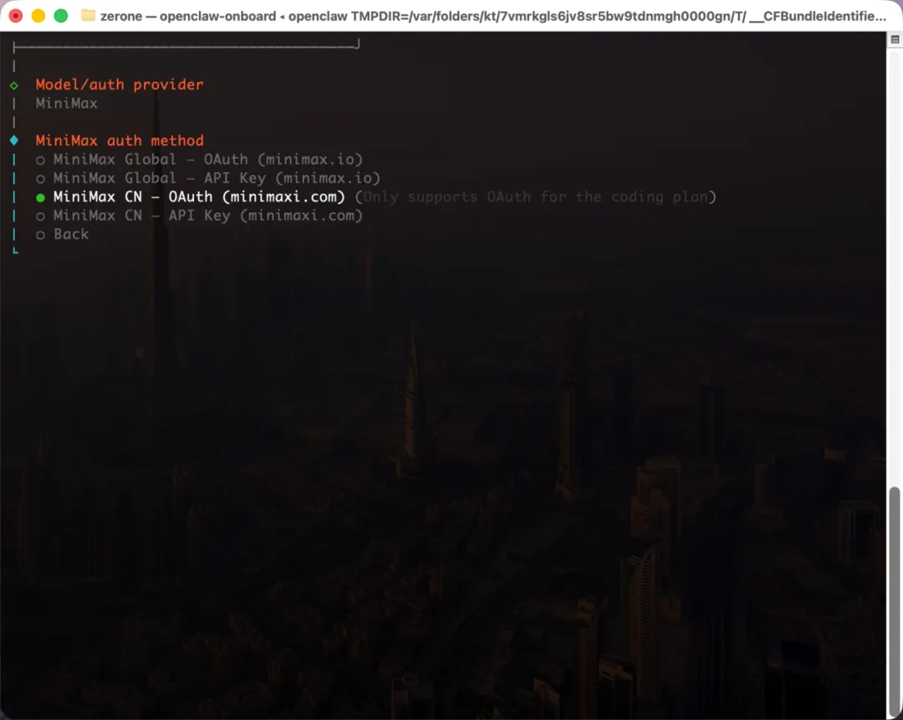Image resolution: width=903 pixels, height=720 pixels.
Task: Minimize the terminal with yellow button
Action: pos(38,16)
